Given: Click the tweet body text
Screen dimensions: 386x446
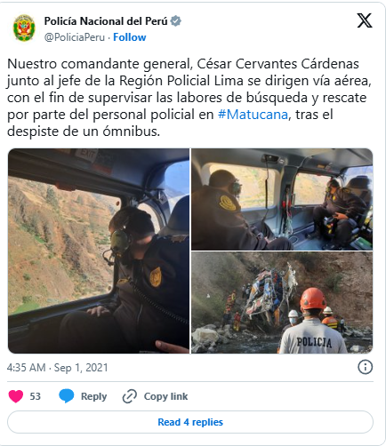Looking at the screenshot, I should 189,98.
